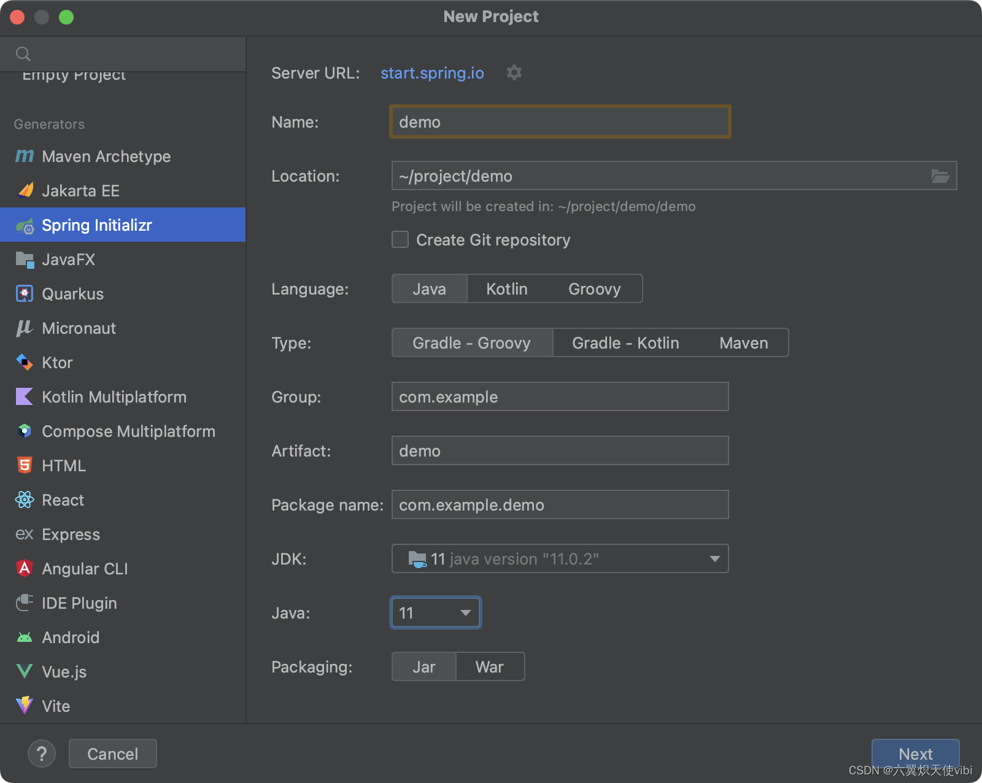
Task: Select Kotlin Multiplatform generator
Action: [x=123, y=397]
